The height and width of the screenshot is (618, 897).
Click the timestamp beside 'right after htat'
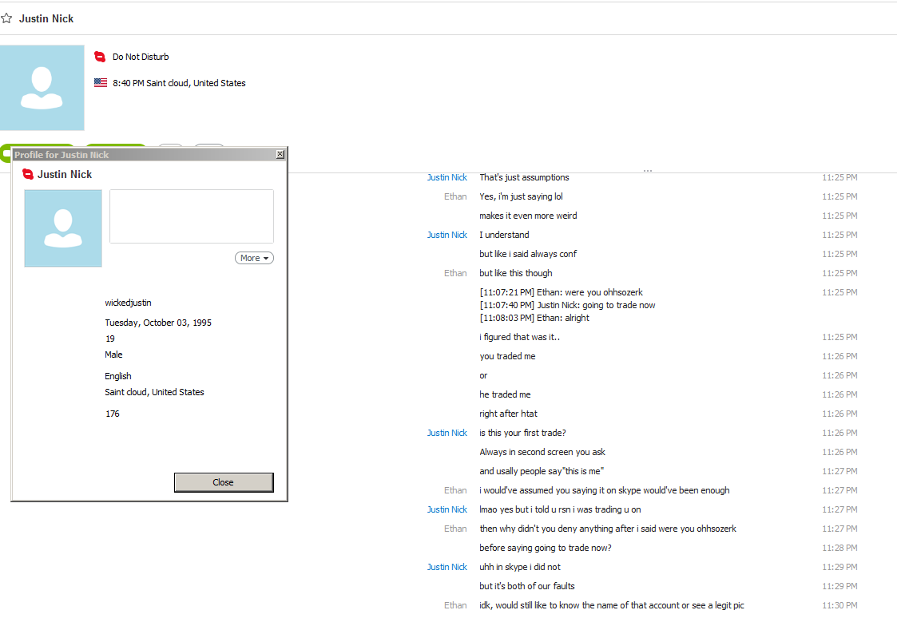[x=839, y=414]
